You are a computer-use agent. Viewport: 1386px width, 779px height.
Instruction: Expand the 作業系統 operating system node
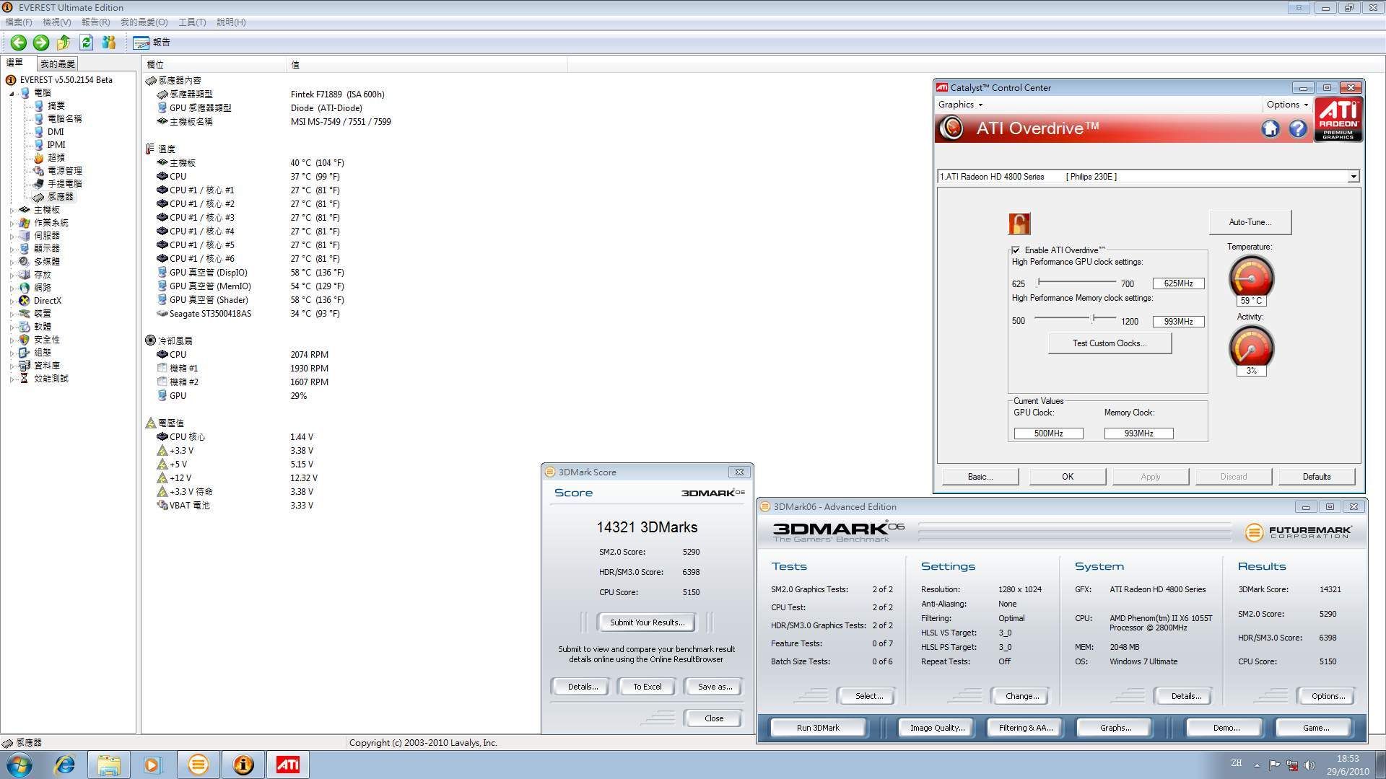click(12, 223)
